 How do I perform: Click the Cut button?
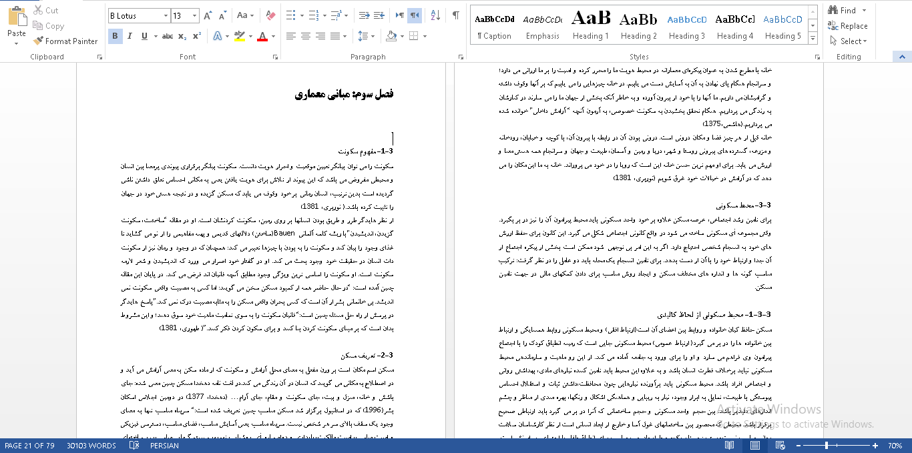pyautogui.click(x=46, y=10)
